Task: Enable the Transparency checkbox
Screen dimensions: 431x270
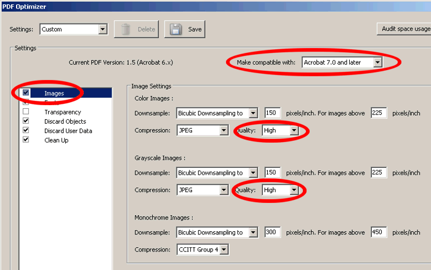Action: point(26,112)
